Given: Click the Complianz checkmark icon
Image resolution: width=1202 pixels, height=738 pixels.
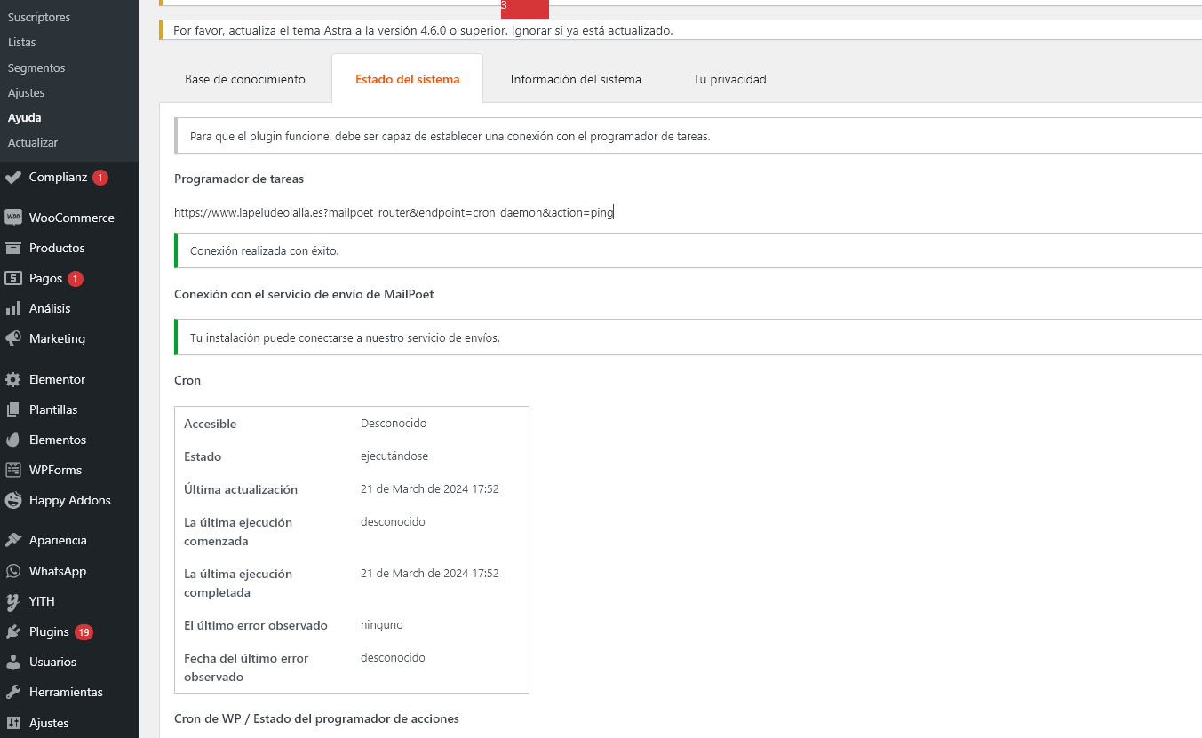Looking at the screenshot, I should click(x=13, y=177).
